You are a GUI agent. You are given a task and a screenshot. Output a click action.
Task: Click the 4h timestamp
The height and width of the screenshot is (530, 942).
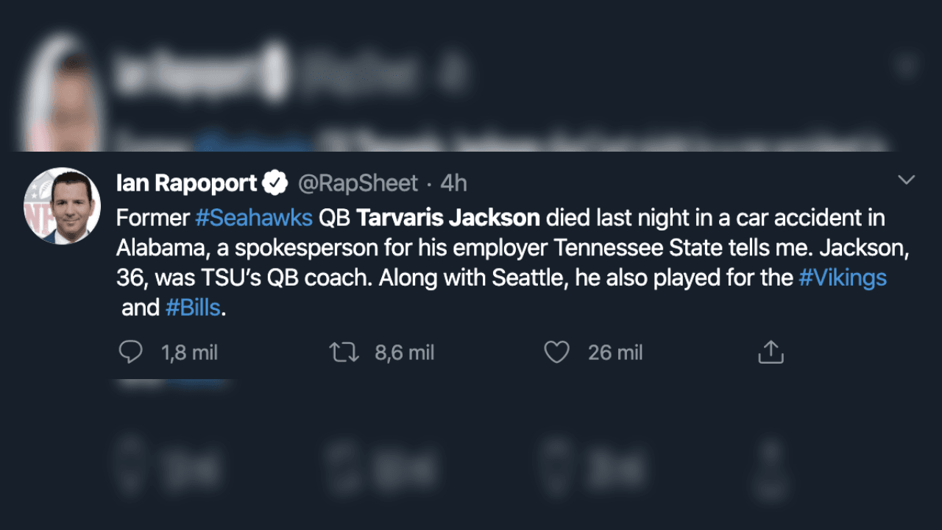tap(453, 183)
